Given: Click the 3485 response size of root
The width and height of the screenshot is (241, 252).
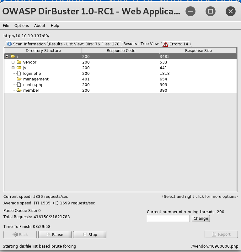Looking at the screenshot, I should click(165, 57).
